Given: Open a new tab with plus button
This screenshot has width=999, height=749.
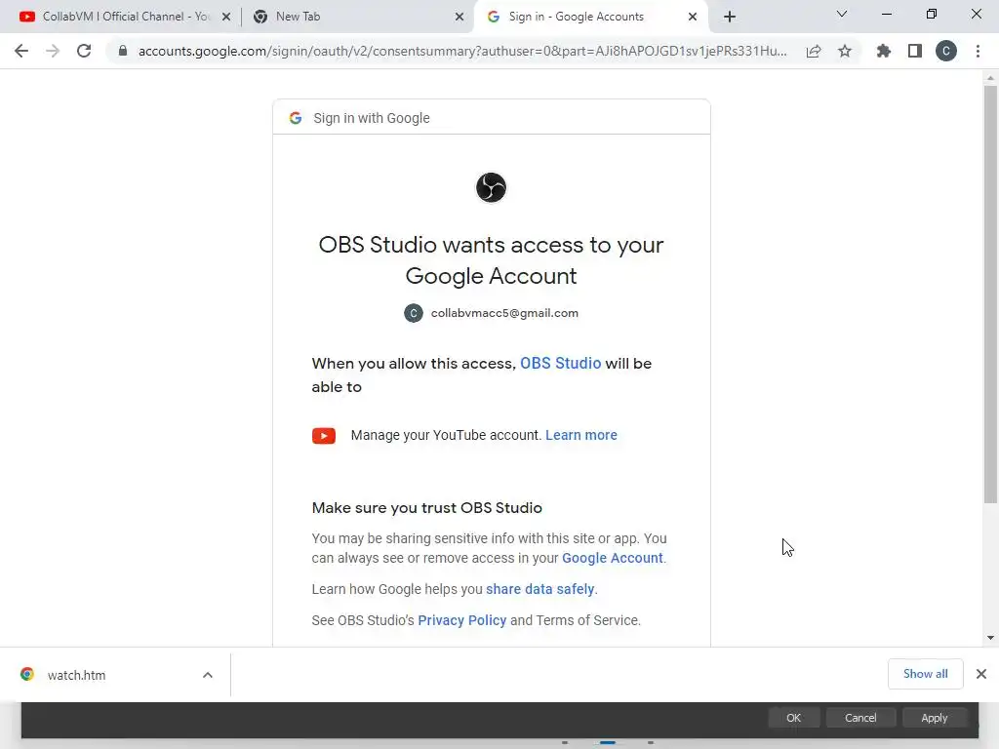Looking at the screenshot, I should (x=730, y=17).
